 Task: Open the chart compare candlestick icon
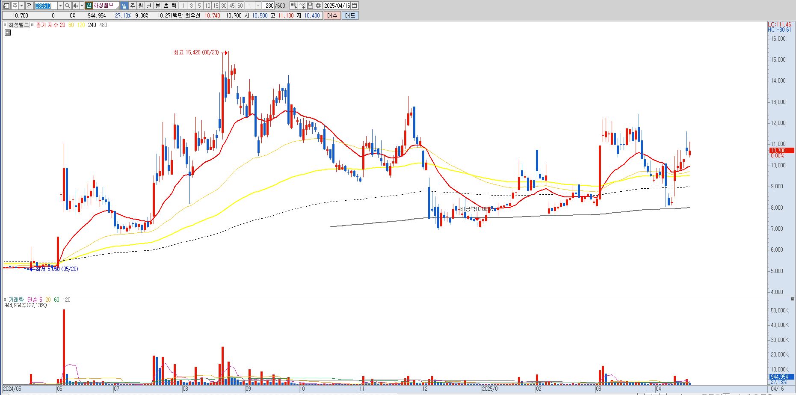pos(293,6)
